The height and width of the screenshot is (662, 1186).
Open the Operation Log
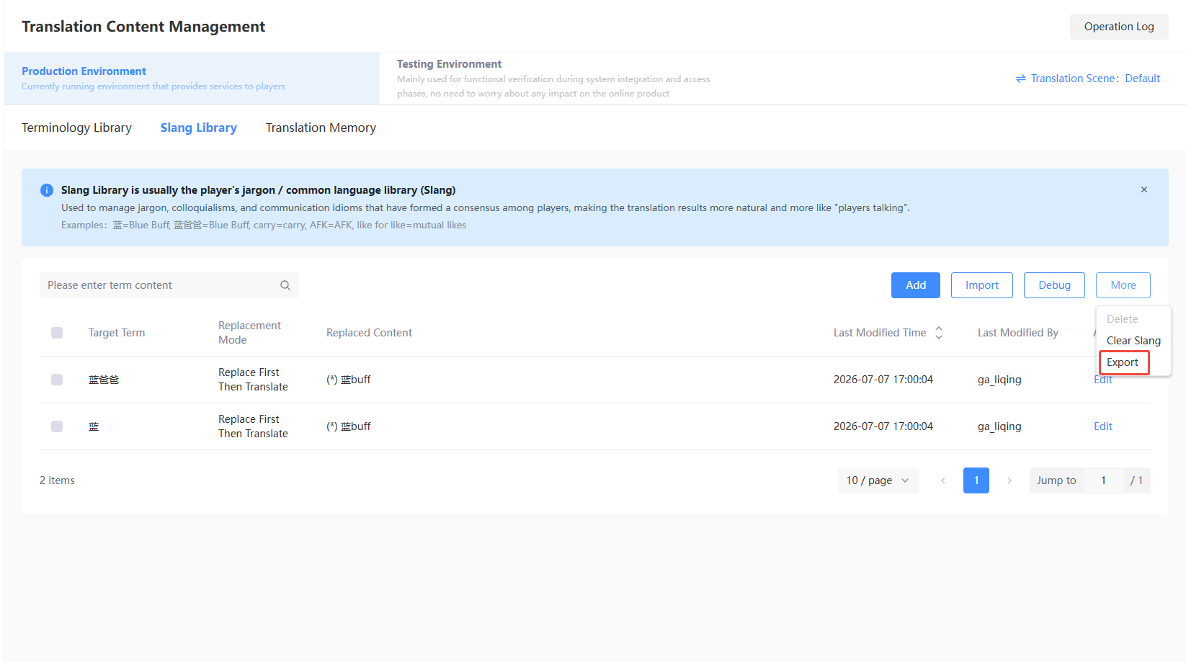pos(1119,27)
